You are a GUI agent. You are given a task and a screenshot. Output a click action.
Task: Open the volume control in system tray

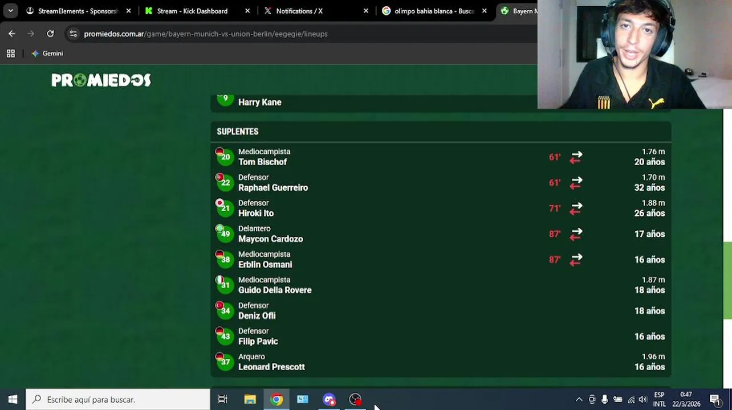coord(643,399)
